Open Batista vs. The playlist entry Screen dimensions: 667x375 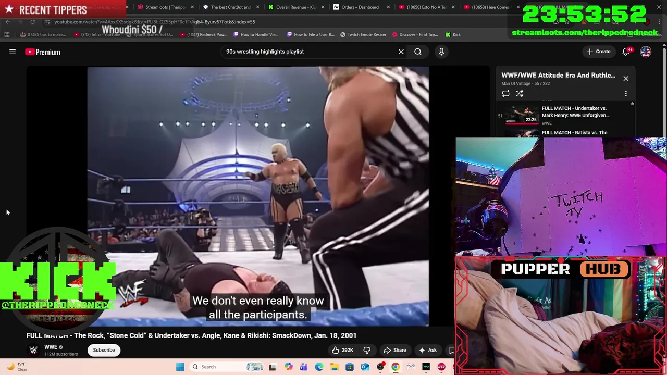(x=574, y=133)
